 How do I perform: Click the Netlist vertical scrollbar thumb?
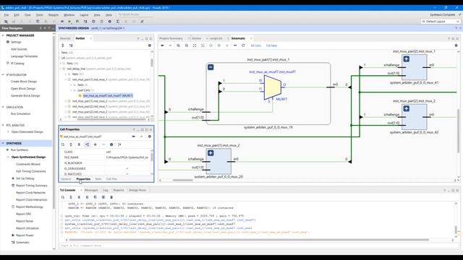pos(152,63)
